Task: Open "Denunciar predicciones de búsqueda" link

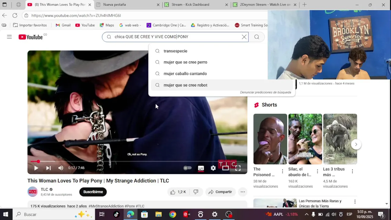Action: pyautogui.click(x=265, y=92)
